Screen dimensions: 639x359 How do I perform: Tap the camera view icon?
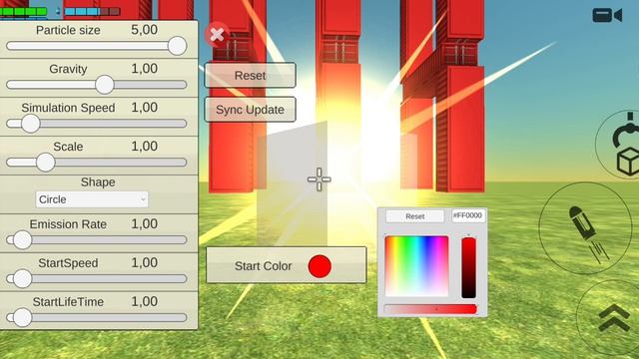point(607,16)
